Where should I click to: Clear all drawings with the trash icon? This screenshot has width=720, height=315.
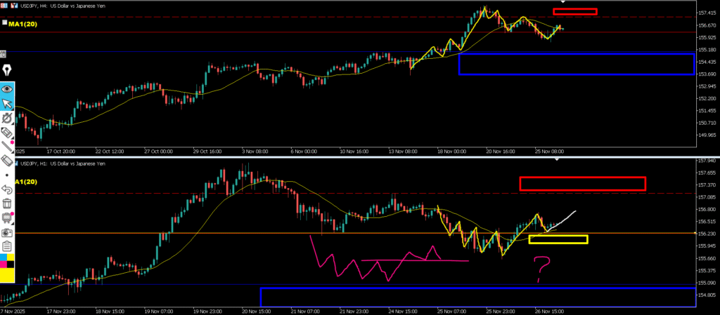pos(7,203)
